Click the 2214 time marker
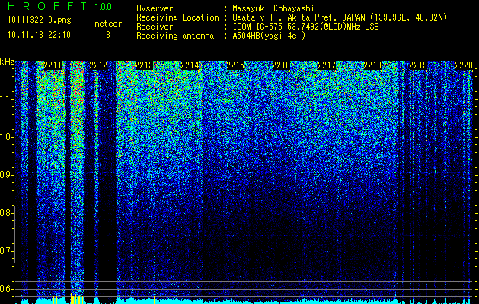The width and height of the screenshot is (479, 304). 190,65
